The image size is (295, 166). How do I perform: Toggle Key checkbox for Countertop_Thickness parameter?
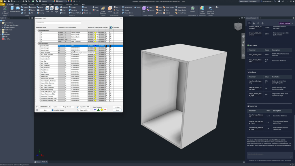point(106,96)
